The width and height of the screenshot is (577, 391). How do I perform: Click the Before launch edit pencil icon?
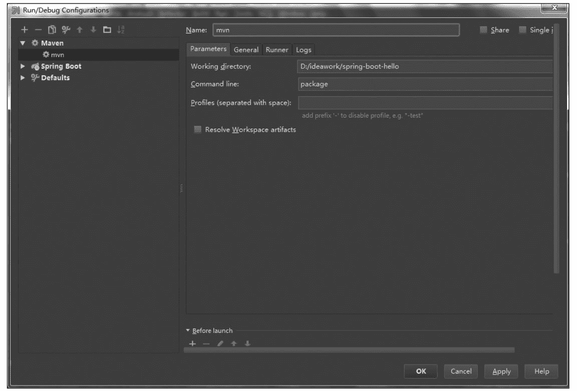click(220, 343)
